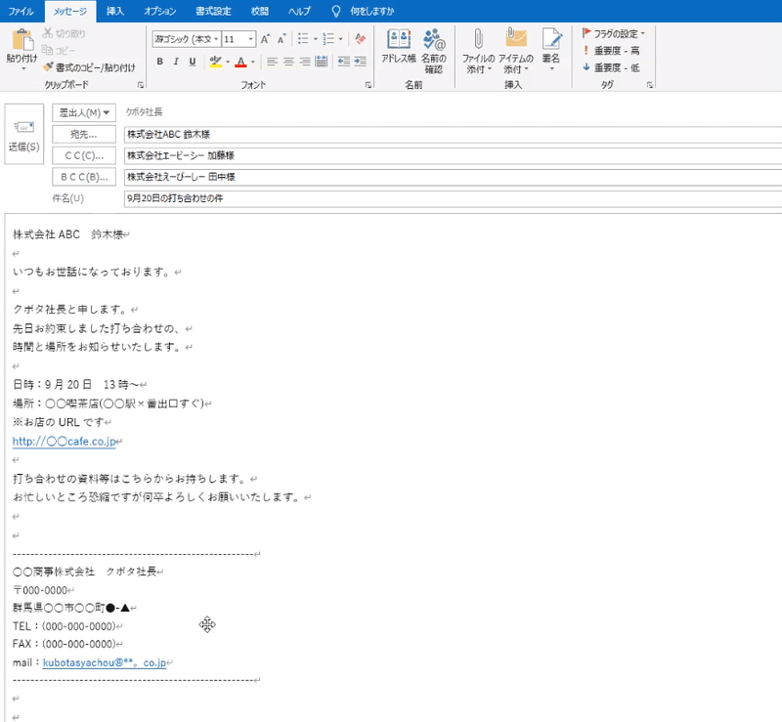
Task: Open the Paste options dropdown arrow
Action: pyautogui.click(x=22, y=67)
